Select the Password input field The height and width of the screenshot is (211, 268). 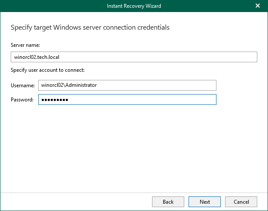[127, 100]
